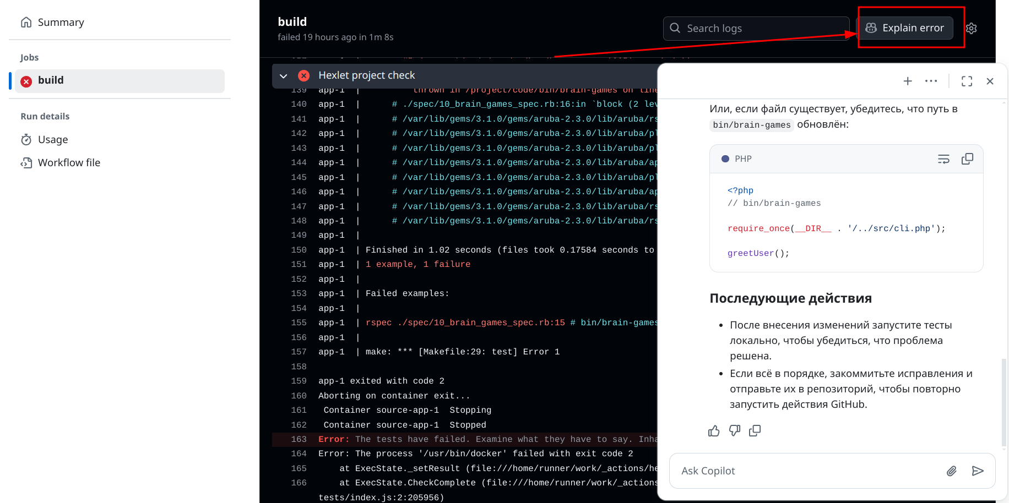
Task: Give a thumbs down to Copilot's answer
Action: click(735, 430)
